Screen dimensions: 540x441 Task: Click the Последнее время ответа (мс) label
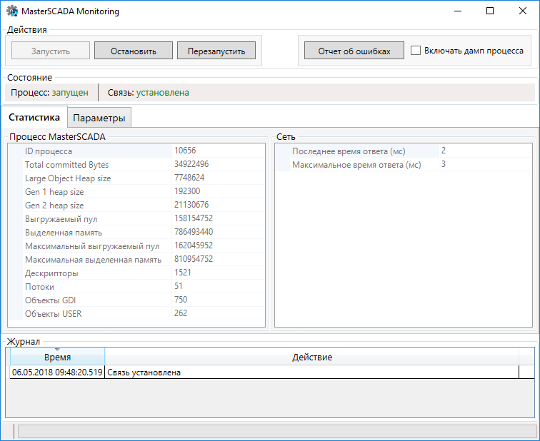(x=349, y=151)
